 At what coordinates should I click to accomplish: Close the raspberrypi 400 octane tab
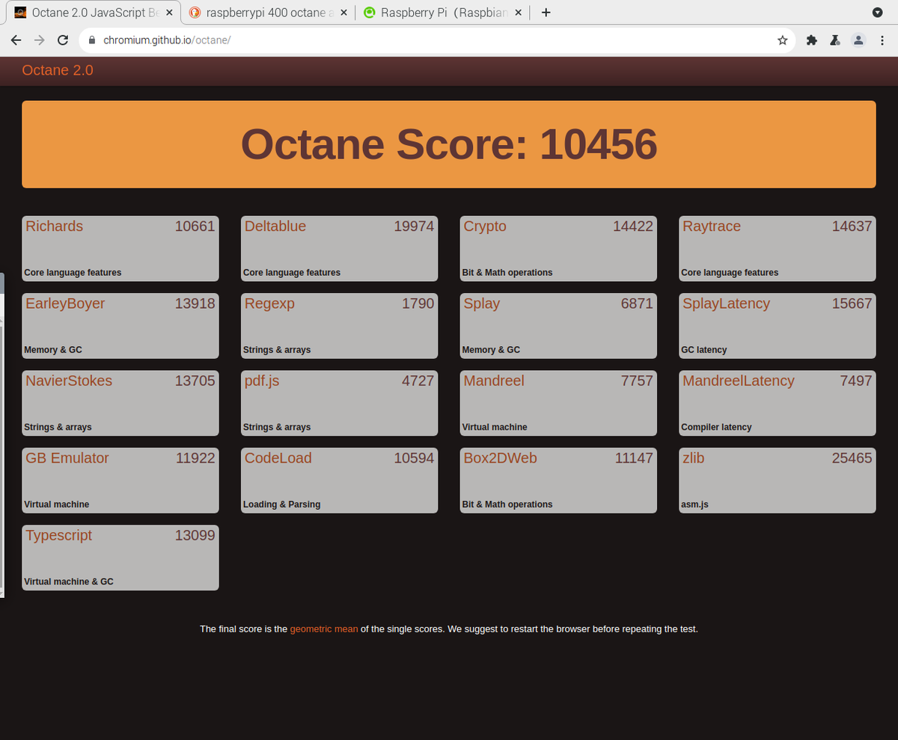pos(343,13)
